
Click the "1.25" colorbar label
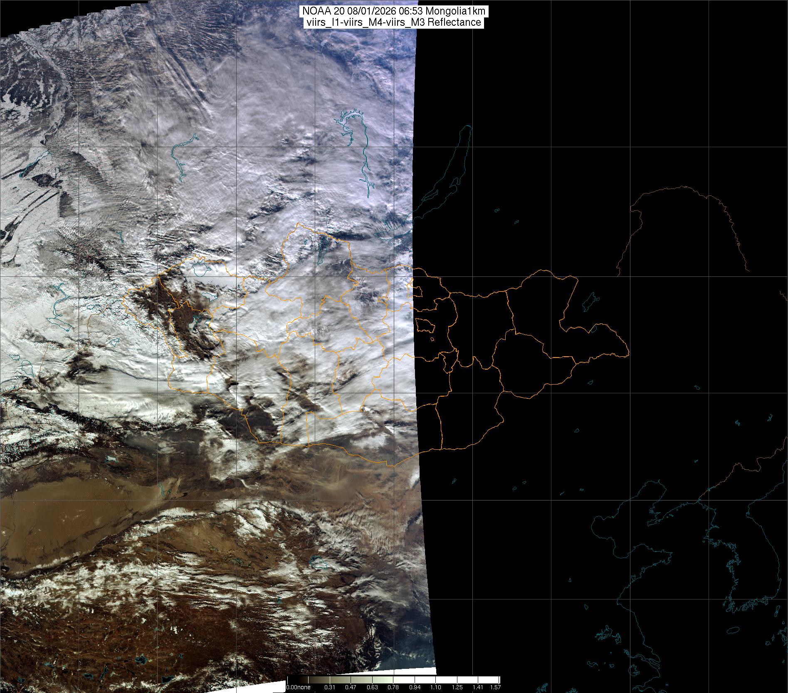click(457, 687)
